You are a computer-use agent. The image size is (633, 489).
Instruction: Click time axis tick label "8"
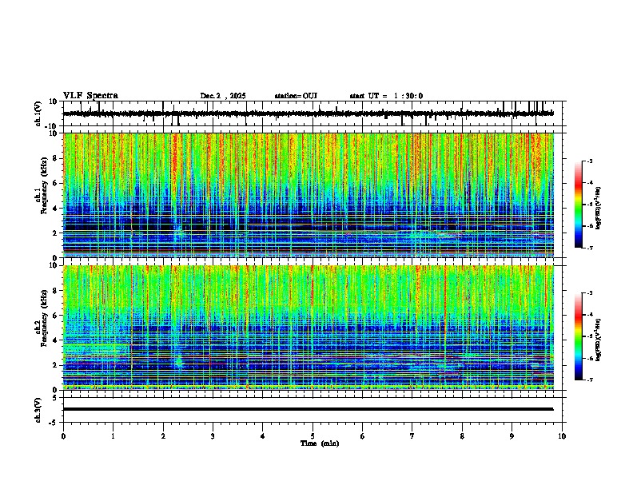click(x=462, y=436)
